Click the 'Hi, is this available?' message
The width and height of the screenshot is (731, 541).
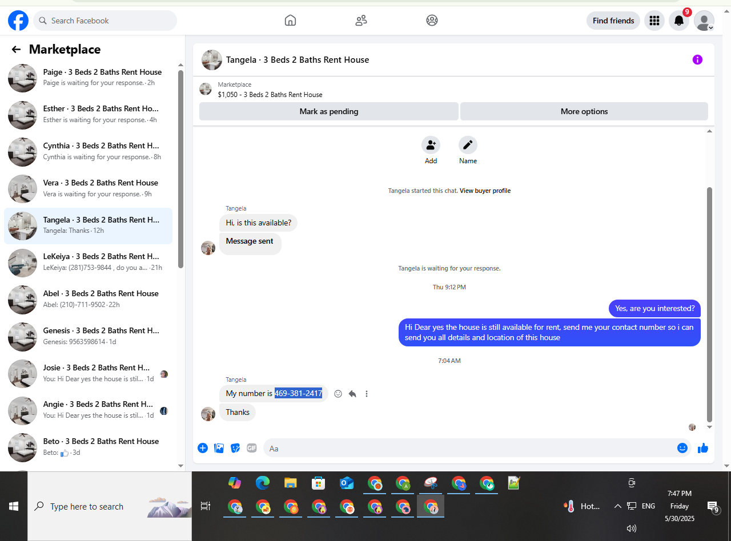258,223
